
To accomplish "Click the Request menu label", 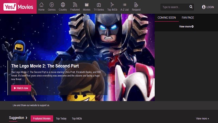I will pyautogui.click(x=136, y=10).
